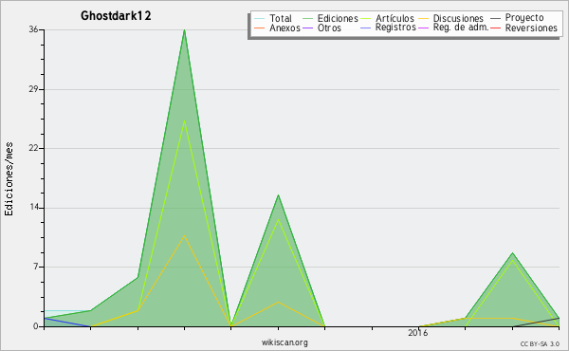Click the Reversiones legend label
Screen dimensions: 569x351
[531, 28]
